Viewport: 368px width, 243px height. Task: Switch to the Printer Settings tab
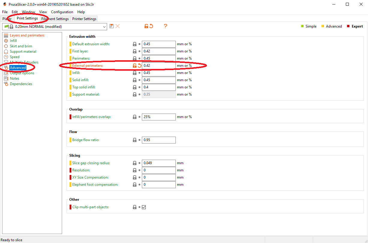[x=84, y=19]
